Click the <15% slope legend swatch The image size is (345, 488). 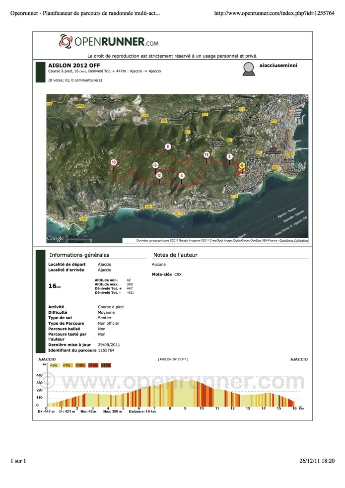93,365
